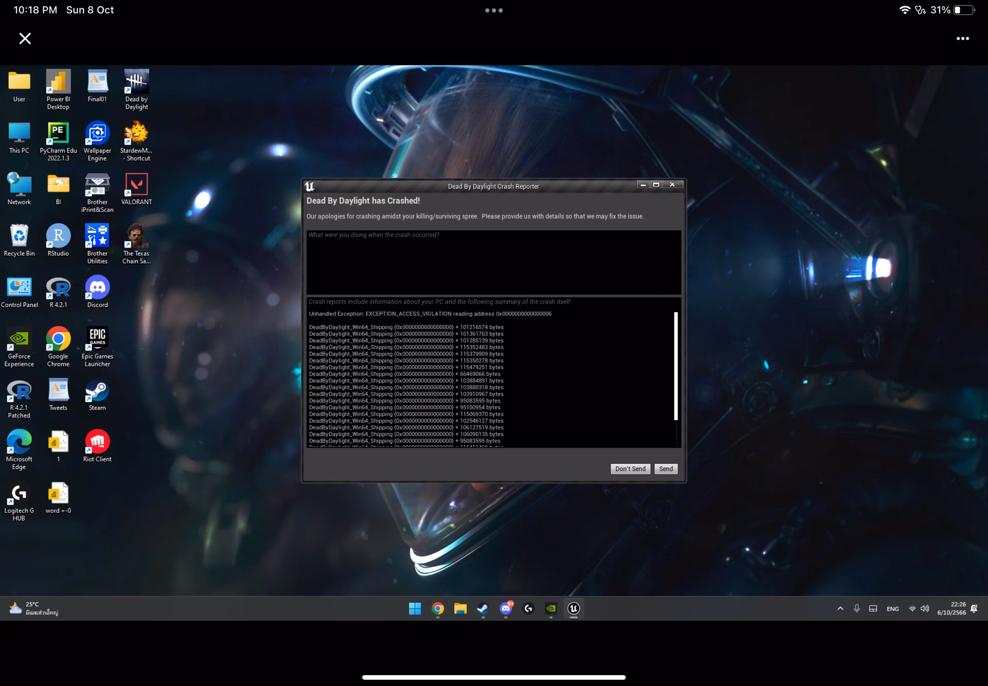
Task: Open Stardew Valley shortcut icon
Action: click(x=136, y=141)
